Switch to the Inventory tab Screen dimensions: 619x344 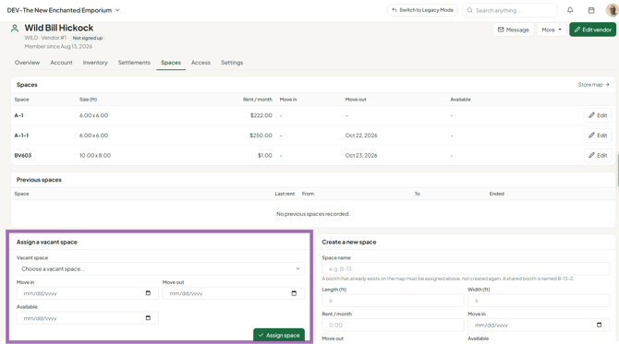pos(95,63)
